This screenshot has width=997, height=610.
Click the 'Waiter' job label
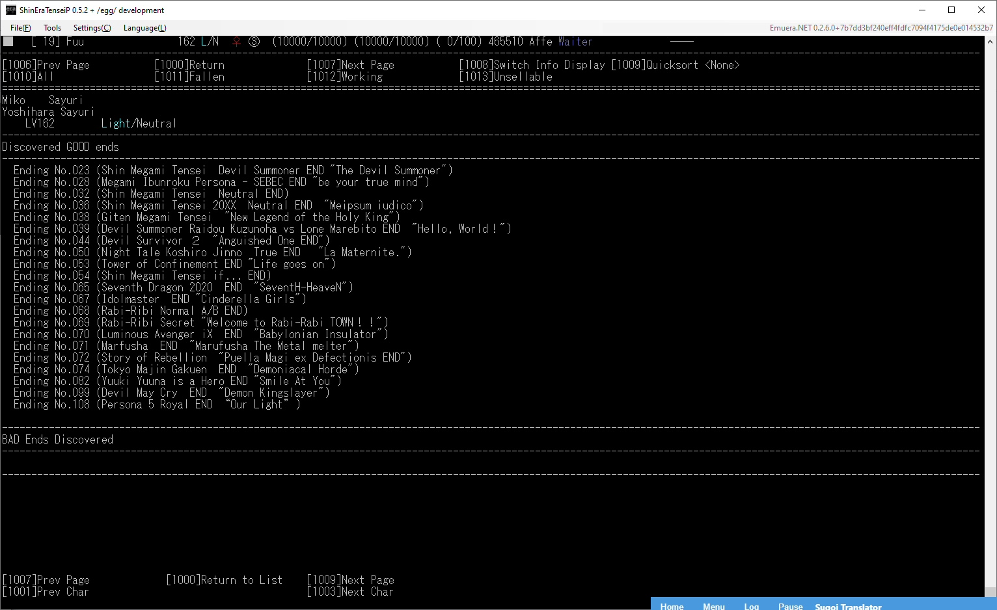tap(575, 42)
